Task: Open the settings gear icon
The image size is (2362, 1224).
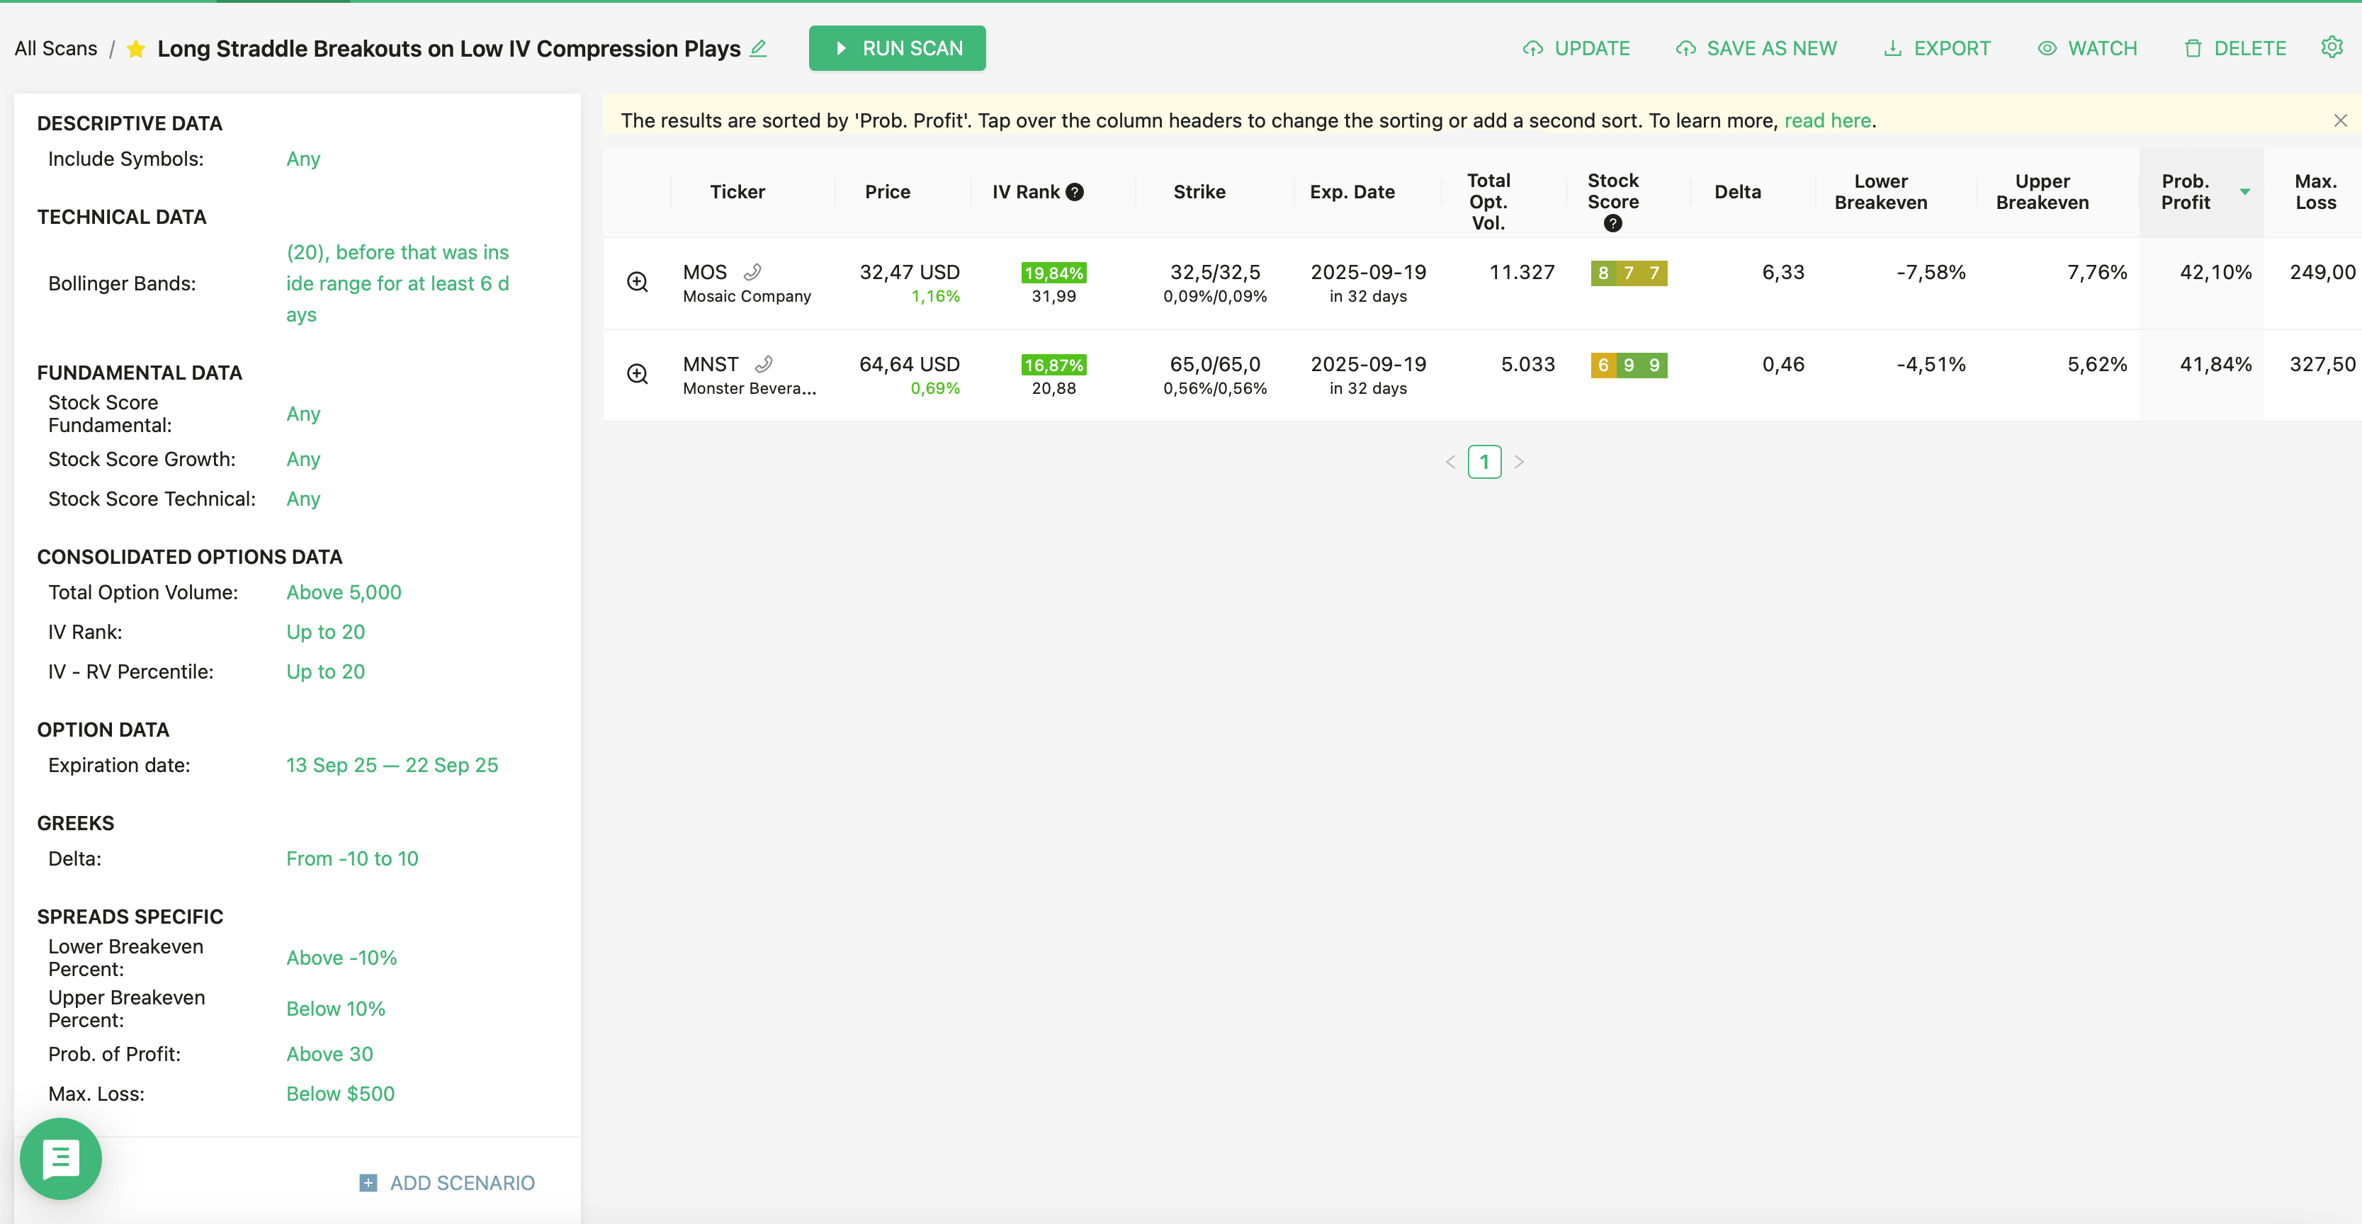Action: 2331,47
